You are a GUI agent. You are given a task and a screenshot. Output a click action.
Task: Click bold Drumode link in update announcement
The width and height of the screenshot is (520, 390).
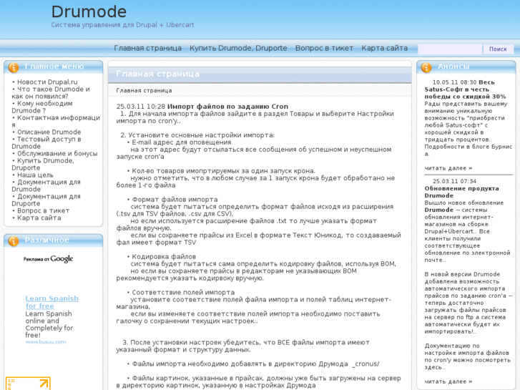(x=438, y=210)
